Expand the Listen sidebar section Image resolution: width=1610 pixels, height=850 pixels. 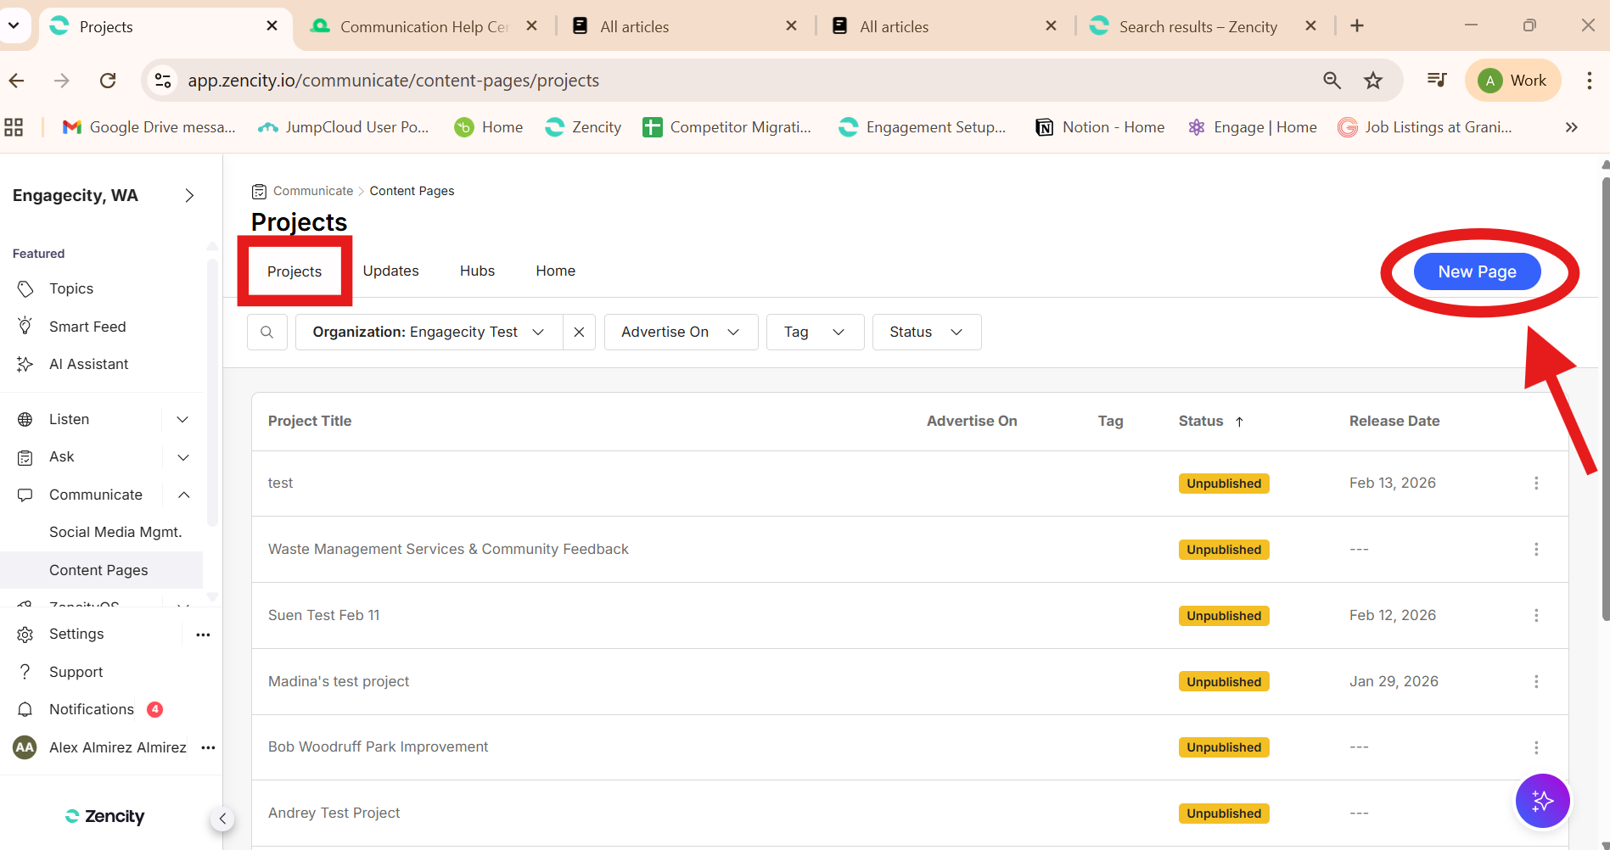click(182, 419)
